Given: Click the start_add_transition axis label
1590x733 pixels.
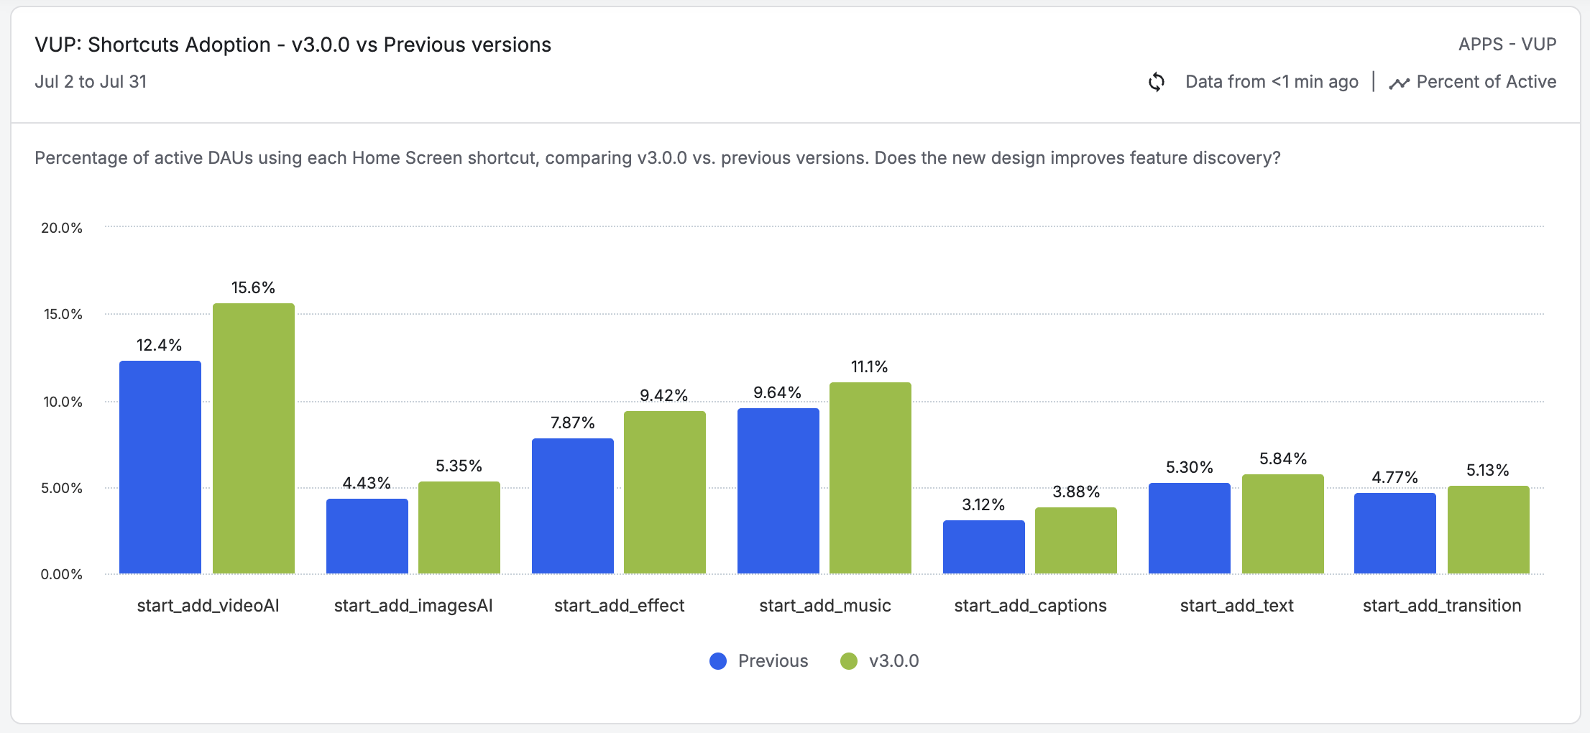Looking at the screenshot, I should 1442,606.
